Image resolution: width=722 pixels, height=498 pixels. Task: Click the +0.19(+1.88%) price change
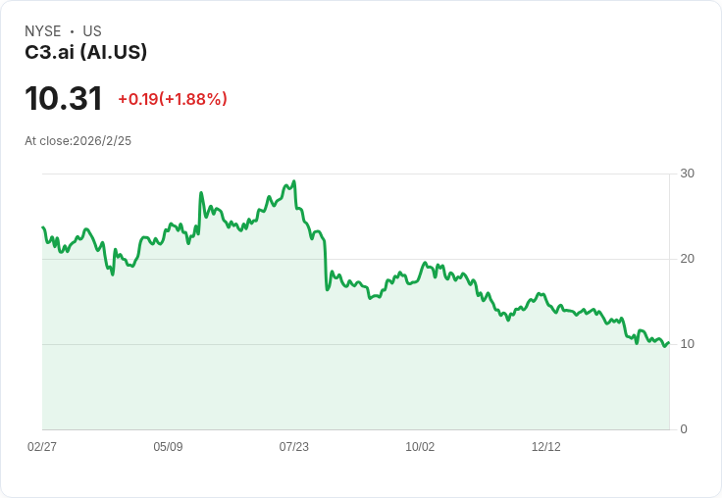(x=173, y=99)
